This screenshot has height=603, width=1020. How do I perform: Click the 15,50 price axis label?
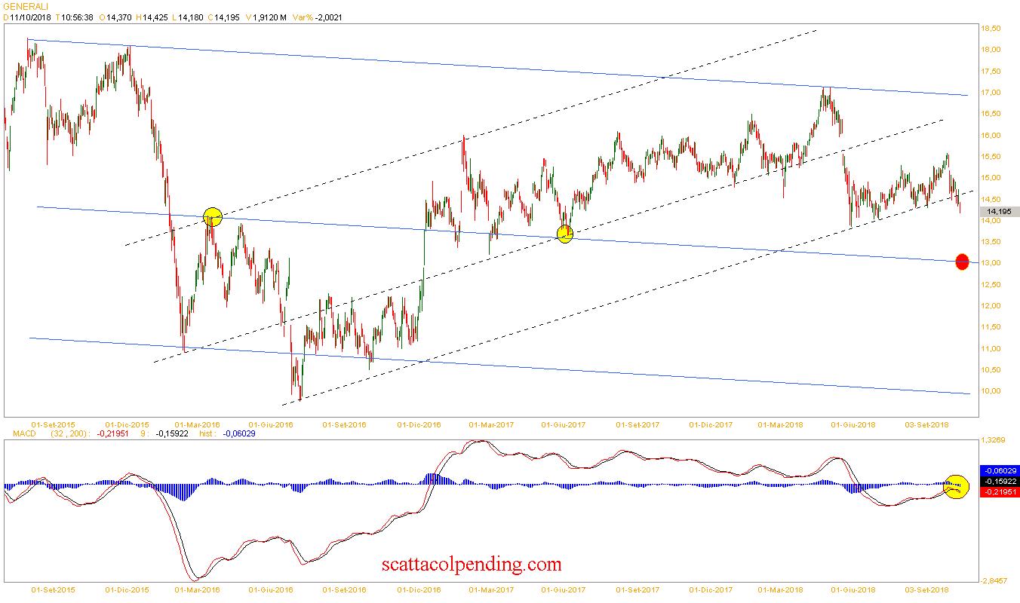[990, 157]
